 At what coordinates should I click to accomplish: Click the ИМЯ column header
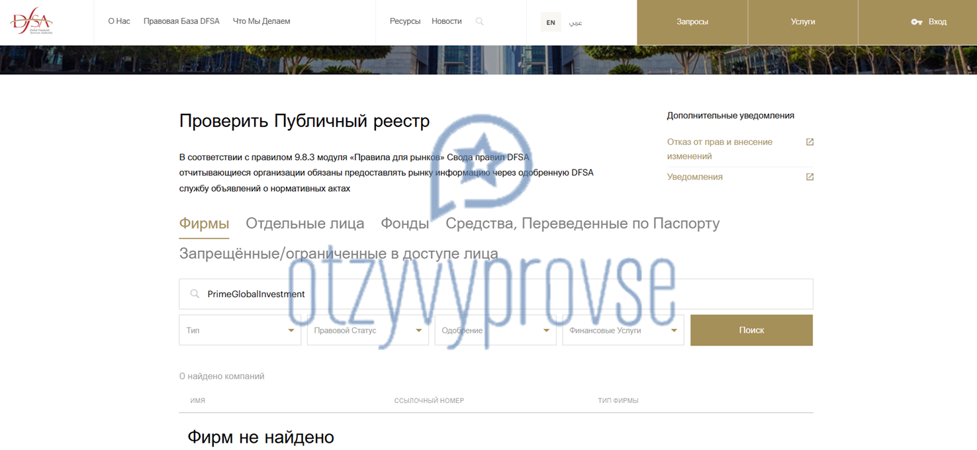(198, 400)
